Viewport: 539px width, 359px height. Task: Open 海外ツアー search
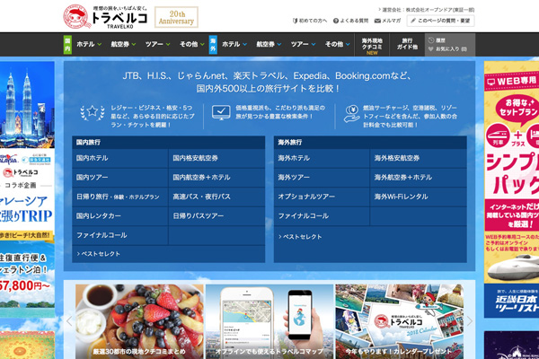(x=322, y=178)
